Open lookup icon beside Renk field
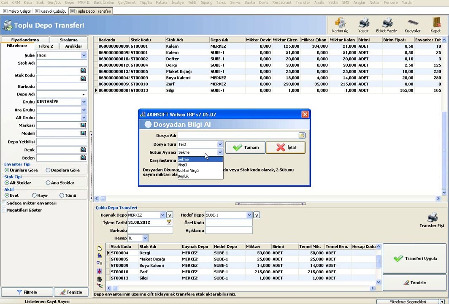Image resolution: width=449 pixels, height=304 pixels. click(x=83, y=149)
